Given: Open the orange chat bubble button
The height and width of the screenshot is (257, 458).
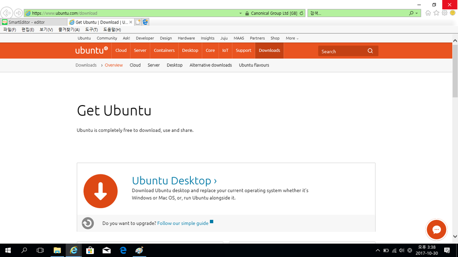Looking at the screenshot, I should click(436, 230).
